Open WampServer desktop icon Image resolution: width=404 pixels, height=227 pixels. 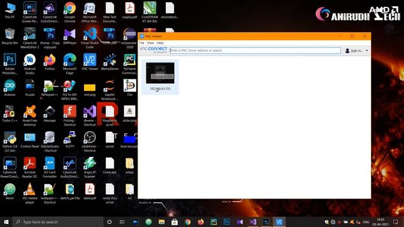coord(110,62)
